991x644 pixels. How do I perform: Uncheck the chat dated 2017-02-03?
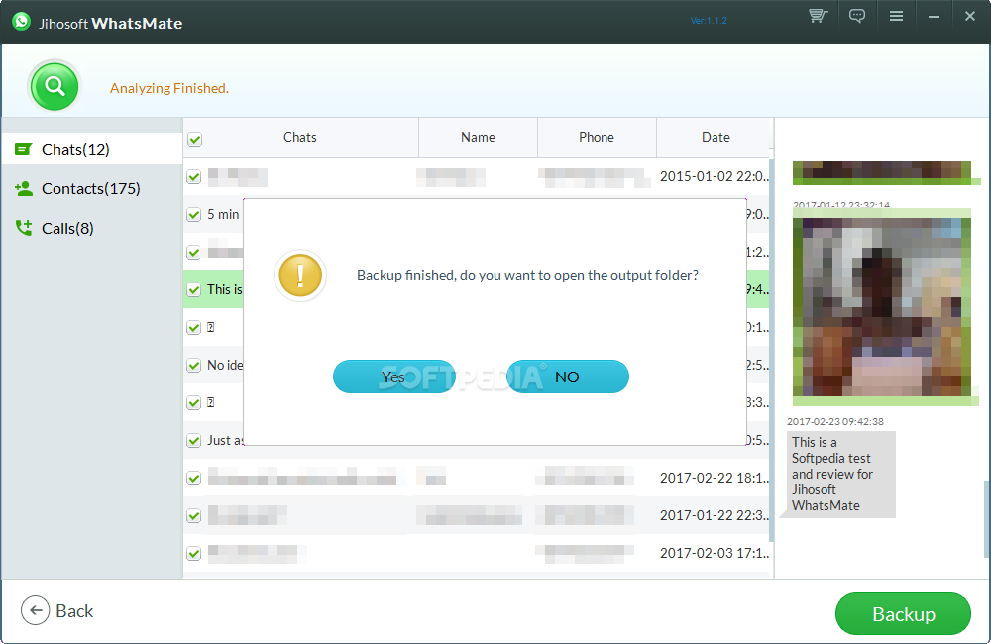click(194, 554)
